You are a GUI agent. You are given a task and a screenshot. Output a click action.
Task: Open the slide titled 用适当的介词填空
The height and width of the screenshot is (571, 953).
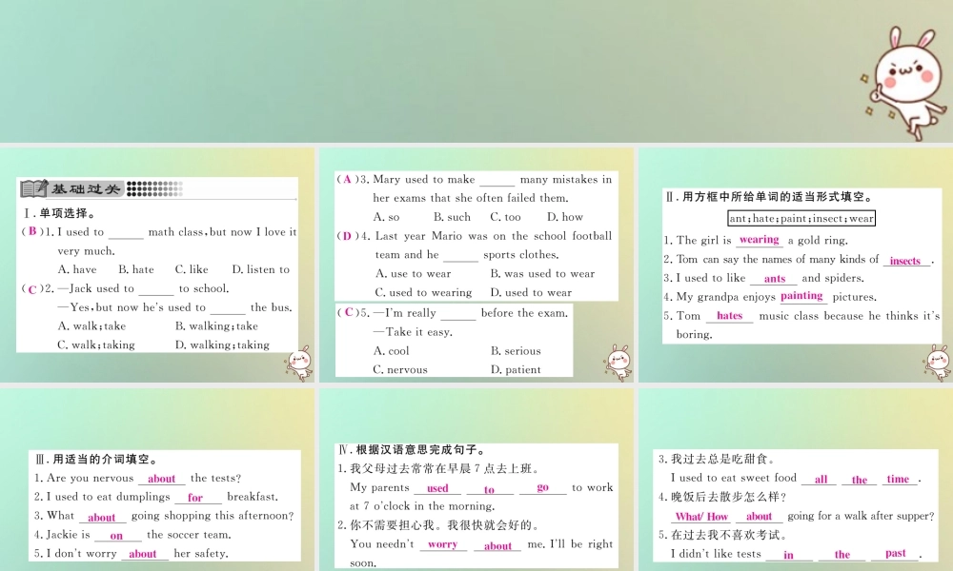pos(157,480)
